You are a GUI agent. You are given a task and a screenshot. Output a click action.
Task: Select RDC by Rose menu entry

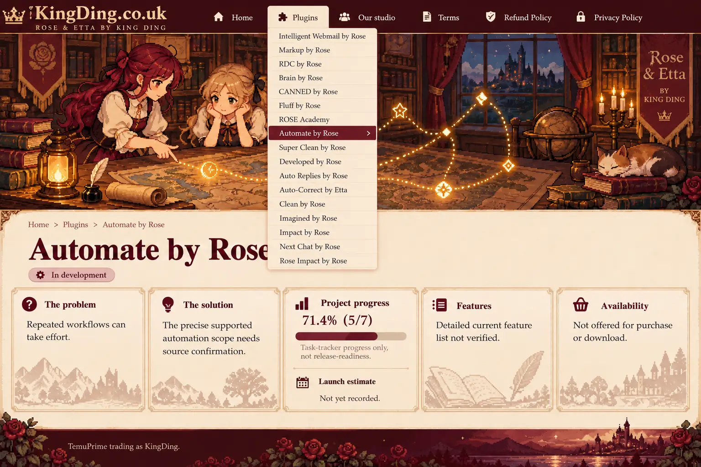(322, 64)
